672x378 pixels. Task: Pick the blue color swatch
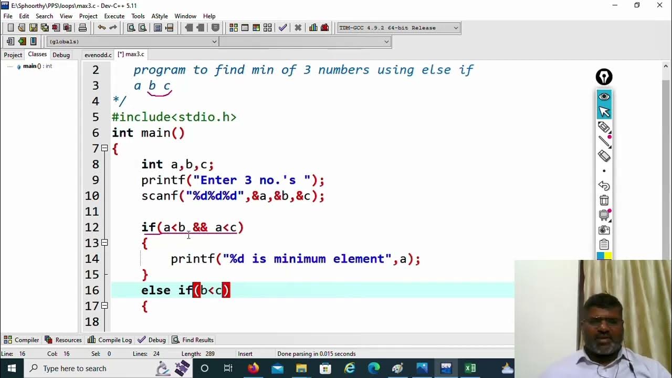601,256
